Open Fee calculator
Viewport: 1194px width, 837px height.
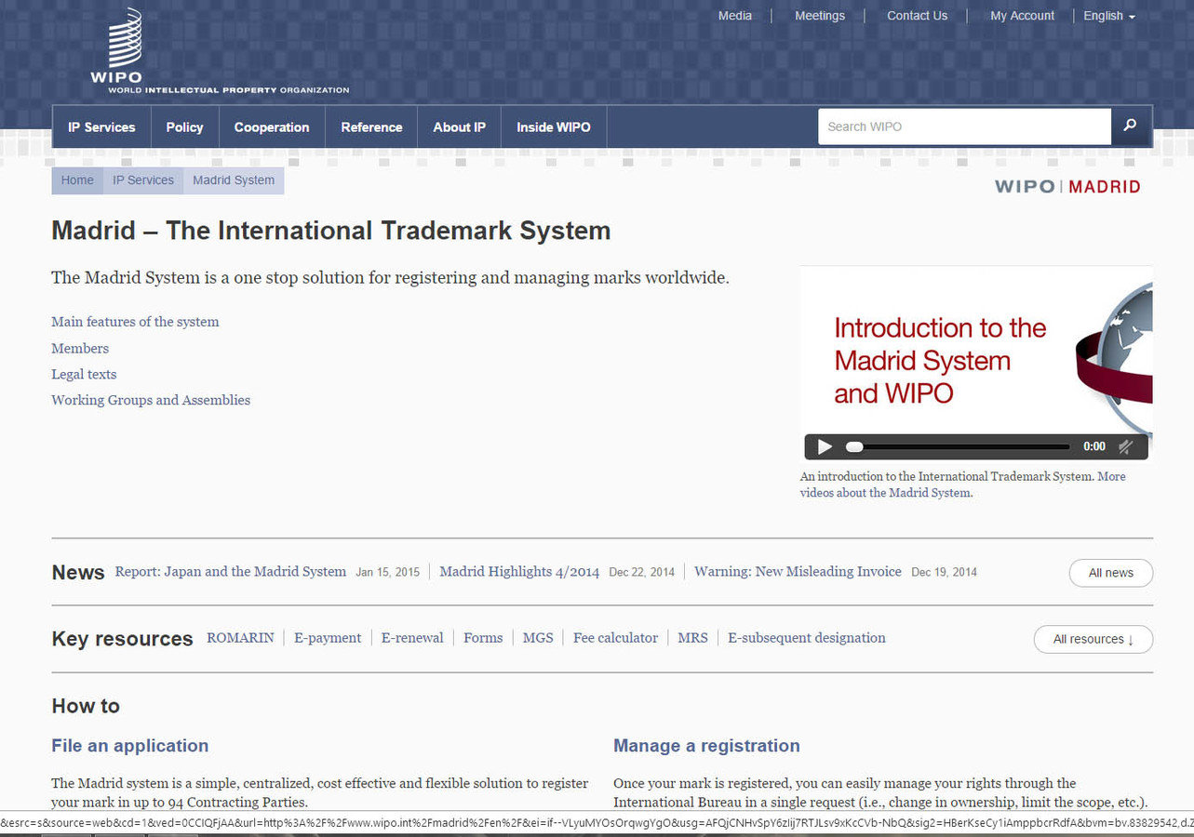[x=615, y=638]
